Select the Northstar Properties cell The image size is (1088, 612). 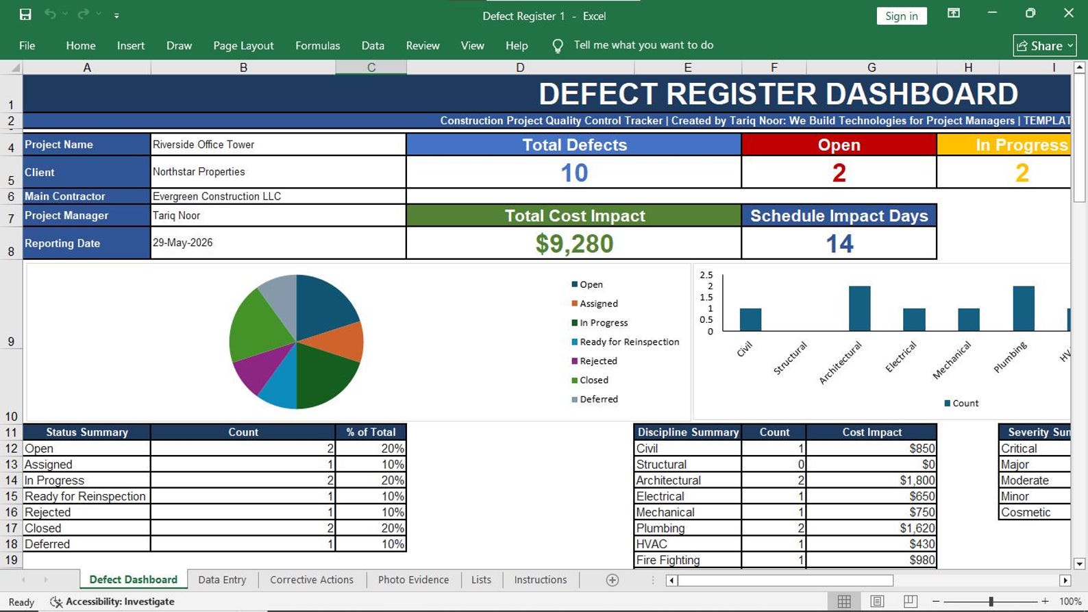click(278, 172)
